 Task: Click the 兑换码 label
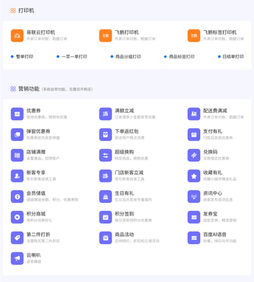click(x=210, y=152)
